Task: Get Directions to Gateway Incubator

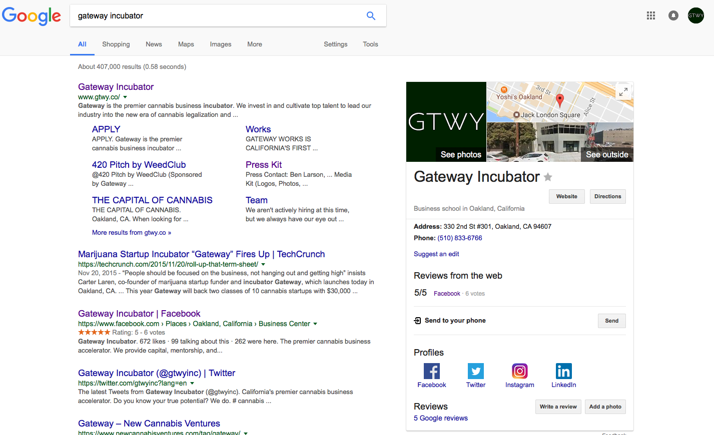Action: coord(608,197)
